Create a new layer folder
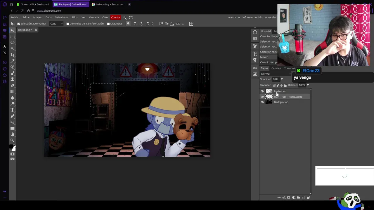Image resolution: width=374 pixels, height=210 pixels. point(298,197)
